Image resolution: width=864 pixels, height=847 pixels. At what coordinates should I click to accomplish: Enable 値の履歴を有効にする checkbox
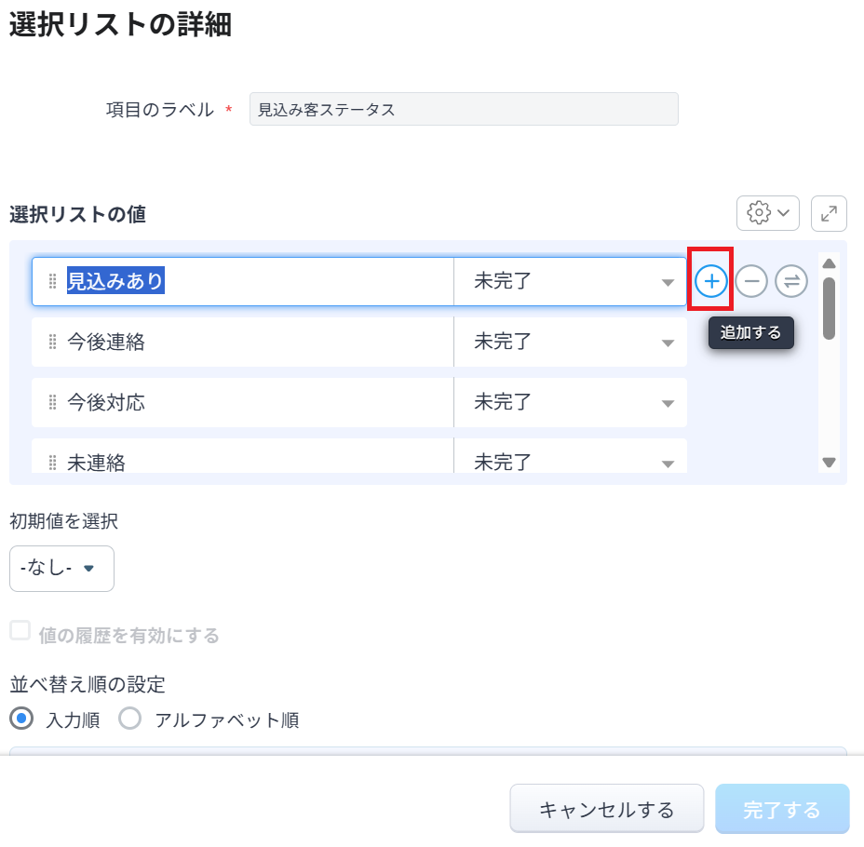[x=20, y=631]
